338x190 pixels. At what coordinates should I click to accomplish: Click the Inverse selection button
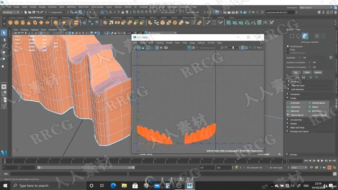click(318, 72)
